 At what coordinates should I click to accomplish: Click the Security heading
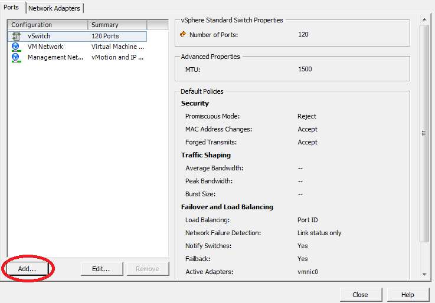(195, 103)
